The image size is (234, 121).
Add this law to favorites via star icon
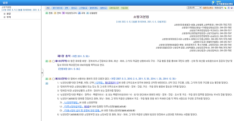point(225,8)
